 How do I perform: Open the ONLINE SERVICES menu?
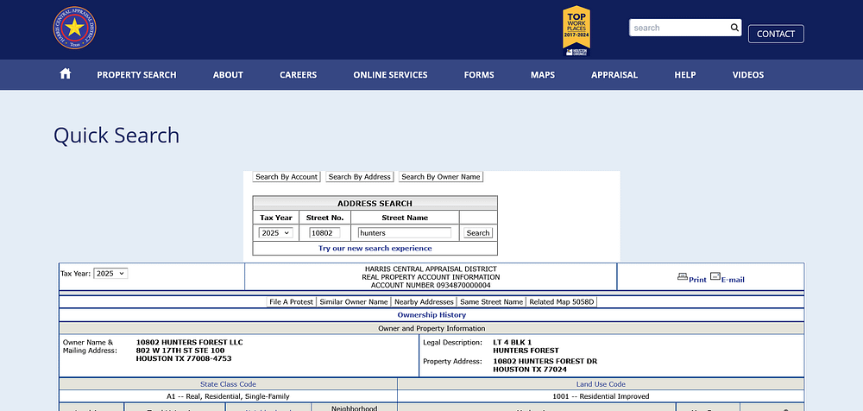click(x=390, y=75)
